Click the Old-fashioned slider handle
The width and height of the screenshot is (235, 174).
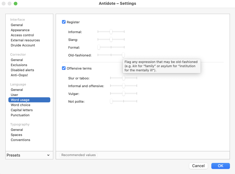[x=123, y=55]
